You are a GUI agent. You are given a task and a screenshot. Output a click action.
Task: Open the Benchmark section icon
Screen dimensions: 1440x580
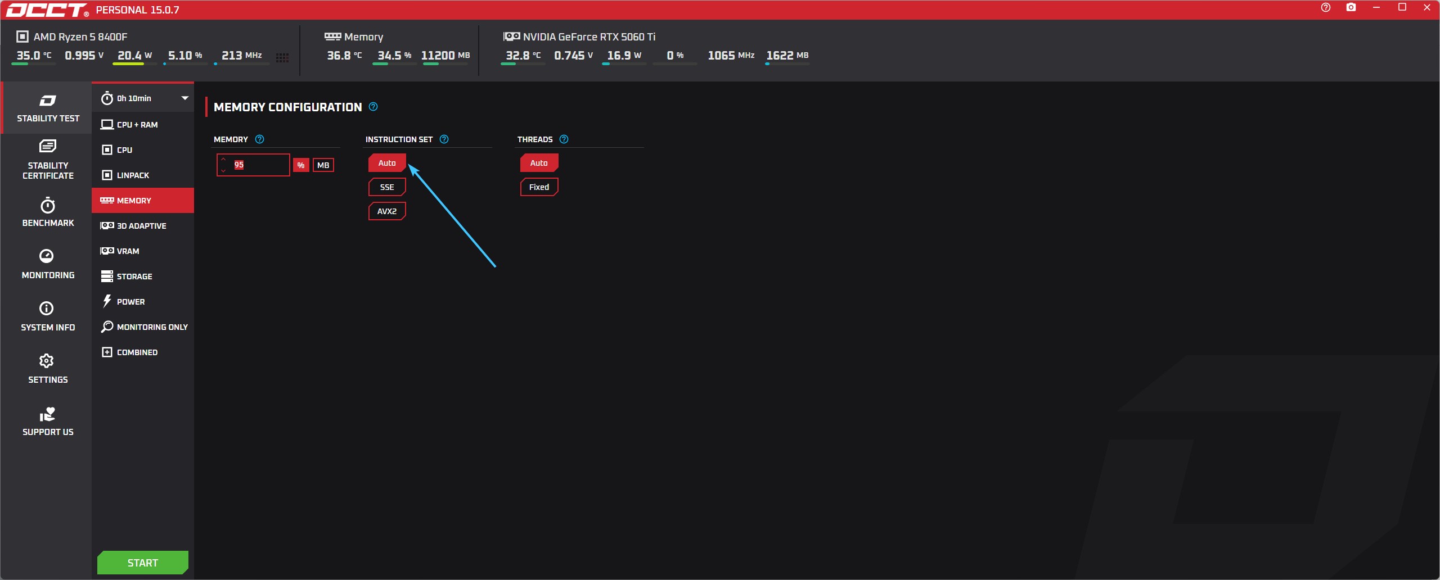pyautogui.click(x=48, y=206)
